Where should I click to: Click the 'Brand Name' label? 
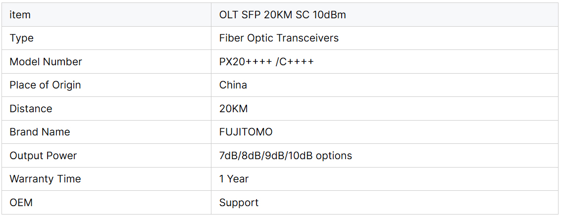click(40, 132)
